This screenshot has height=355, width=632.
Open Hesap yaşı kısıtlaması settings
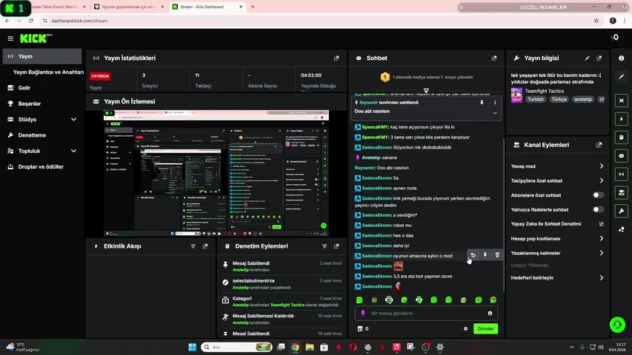[x=557, y=239]
